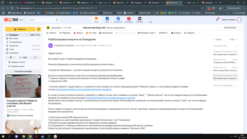Bookmark this page with the star icon

click(x=202, y=8)
